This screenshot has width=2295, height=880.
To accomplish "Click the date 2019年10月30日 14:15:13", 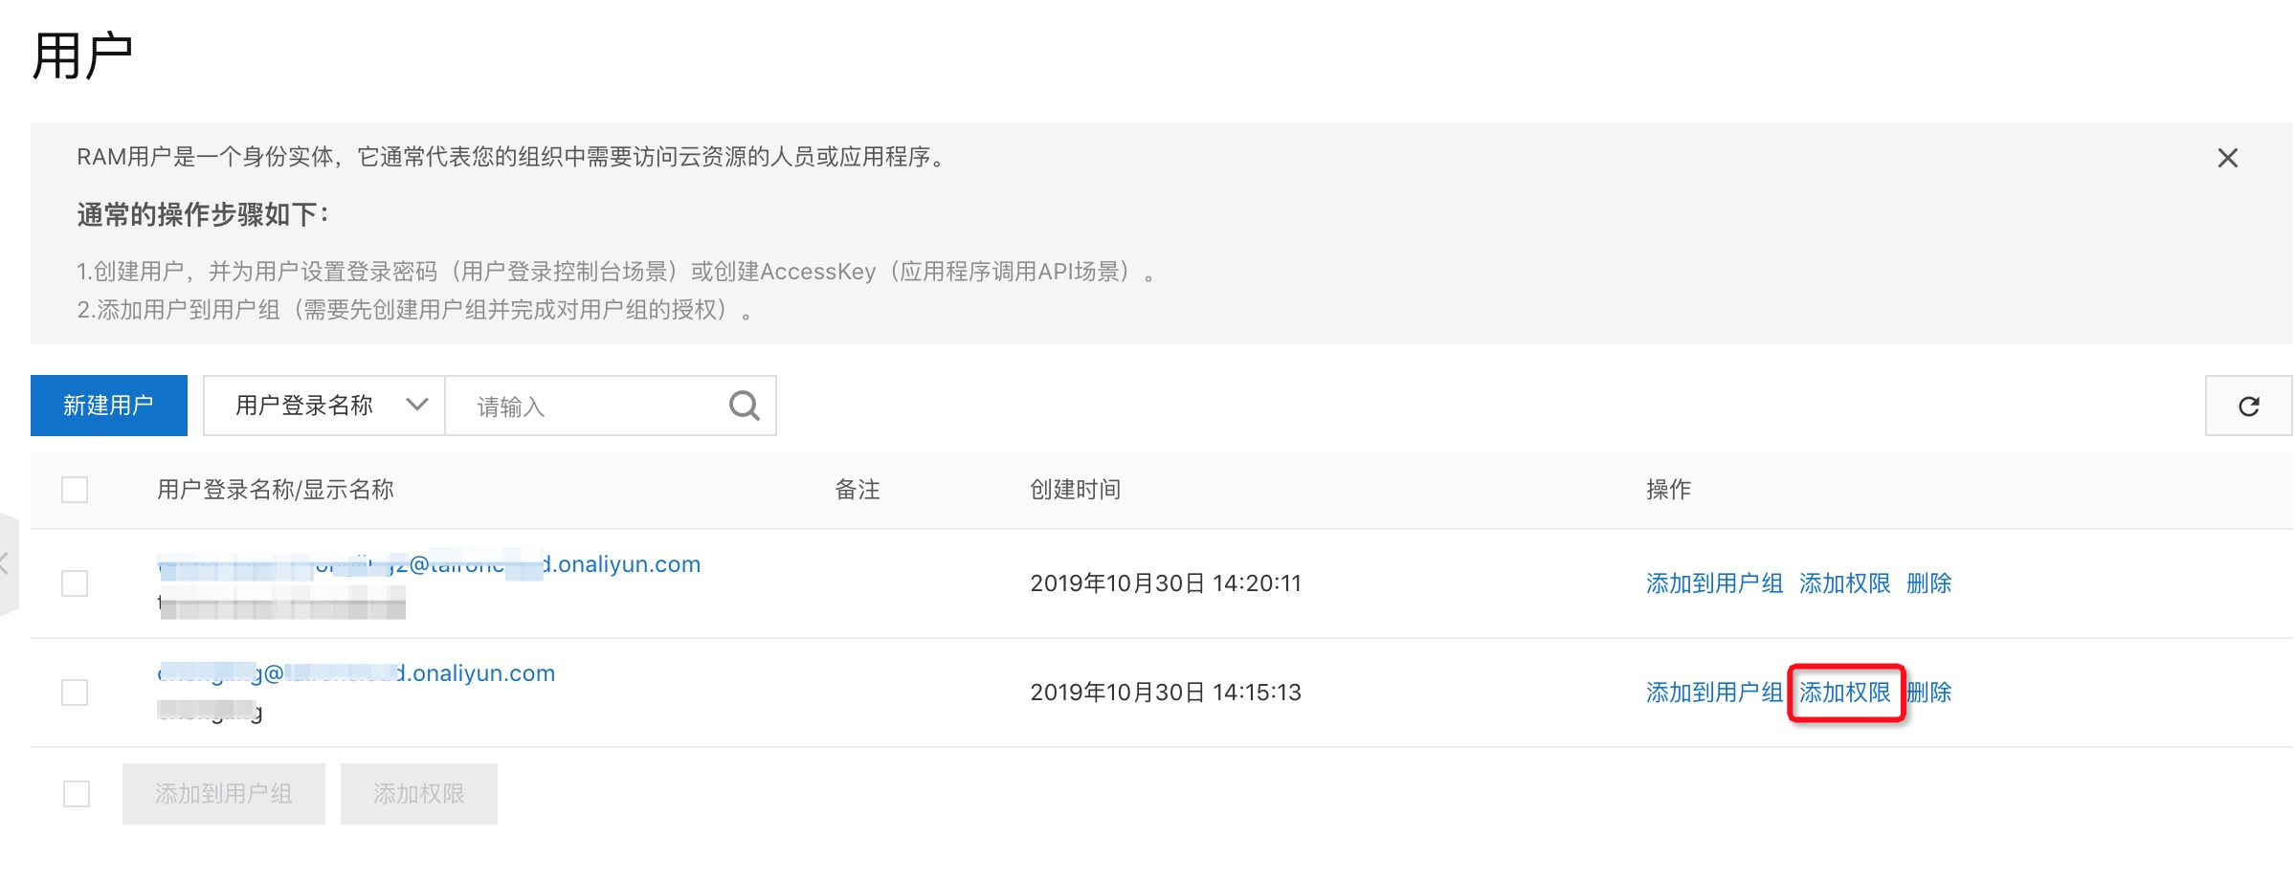I will tap(1166, 693).
